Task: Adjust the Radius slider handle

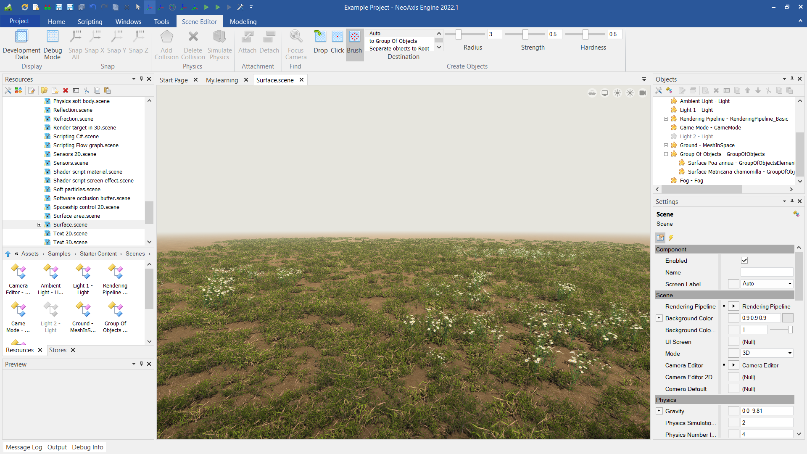Action: tap(459, 34)
